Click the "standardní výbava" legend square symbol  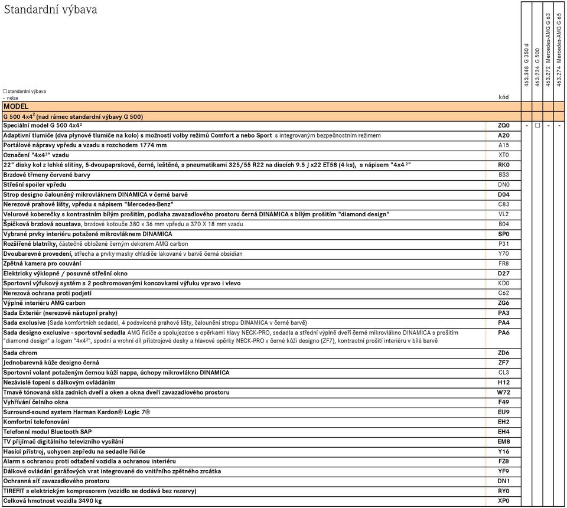click(5, 92)
